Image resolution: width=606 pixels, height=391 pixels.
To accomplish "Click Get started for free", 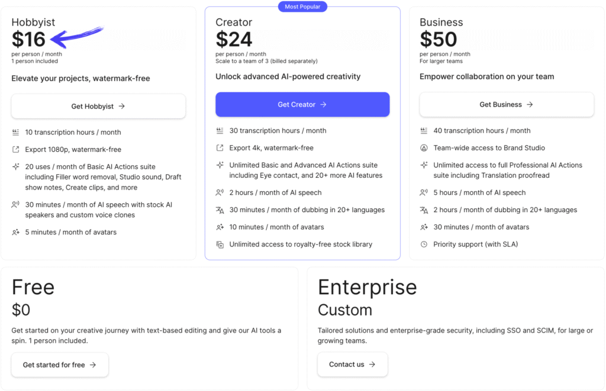I will click(x=60, y=365).
